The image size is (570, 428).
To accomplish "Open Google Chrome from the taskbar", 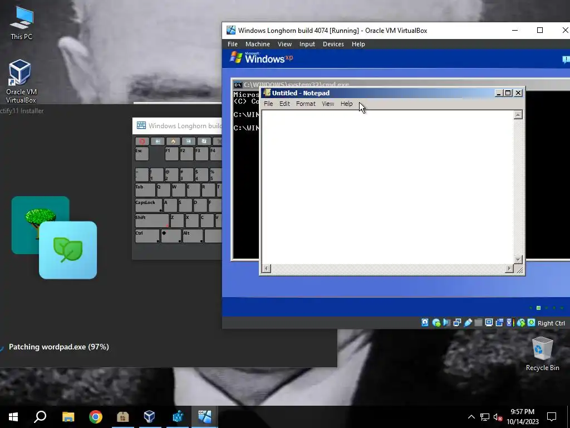I will pos(96,417).
